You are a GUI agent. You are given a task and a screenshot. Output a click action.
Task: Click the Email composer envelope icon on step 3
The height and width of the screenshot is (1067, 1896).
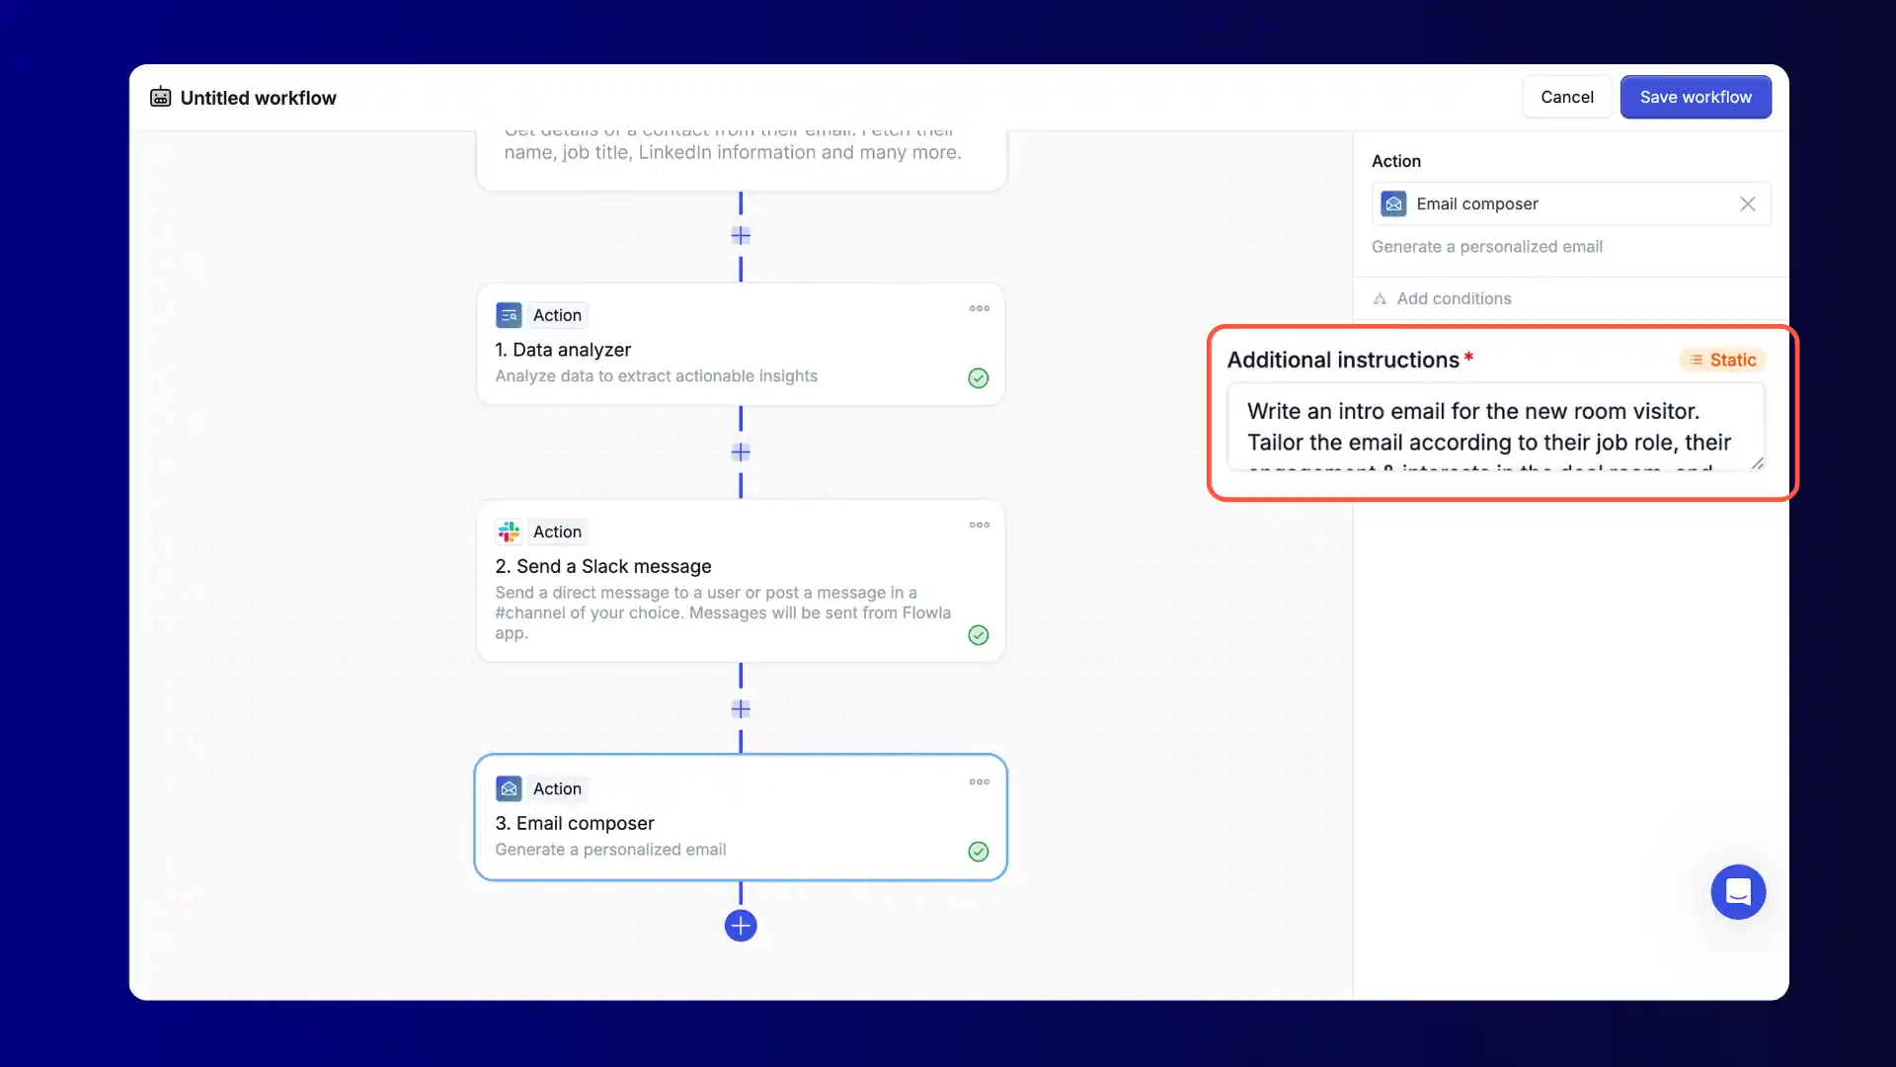pos(509,788)
